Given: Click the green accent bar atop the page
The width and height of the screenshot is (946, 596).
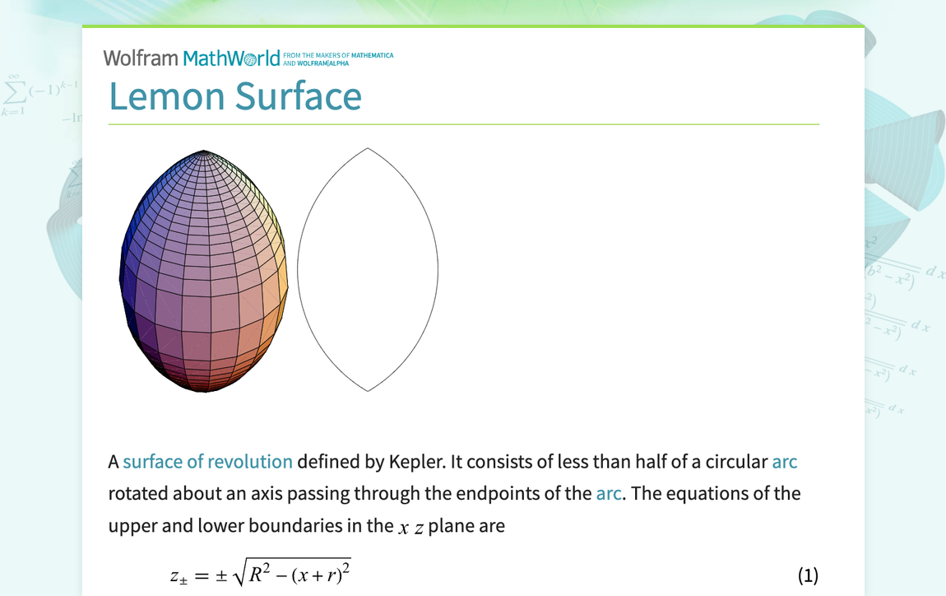Looking at the screenshot, I should coord(473,26).
